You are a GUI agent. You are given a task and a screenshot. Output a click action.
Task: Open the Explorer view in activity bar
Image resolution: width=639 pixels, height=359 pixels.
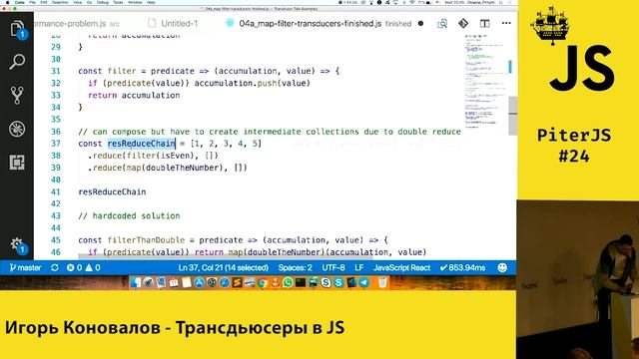pyautogui.click(x=17, y=29)
